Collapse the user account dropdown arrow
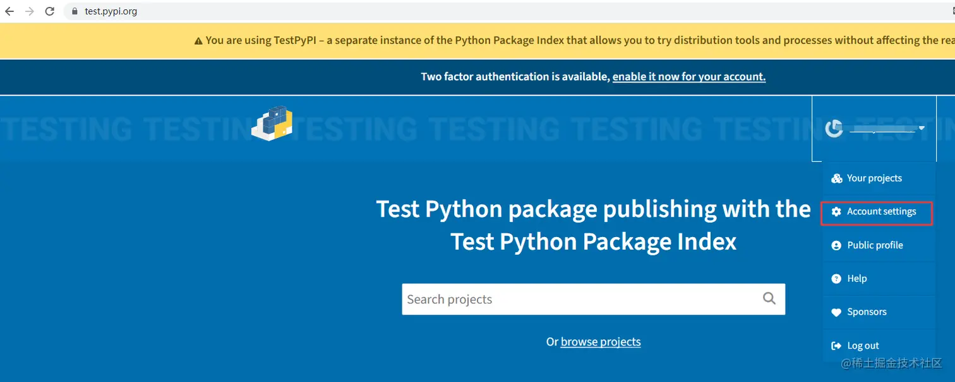This screenshot has height=382, width=955. [x=922, y=129]
